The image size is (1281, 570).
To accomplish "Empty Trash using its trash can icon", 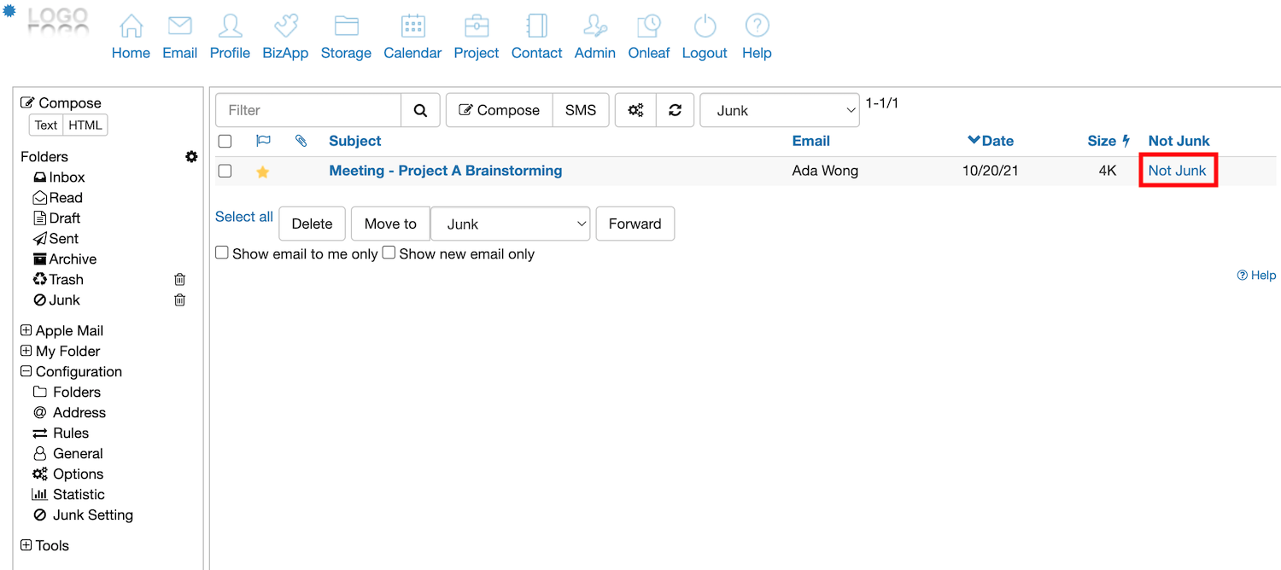I will (x=179, y=280).
